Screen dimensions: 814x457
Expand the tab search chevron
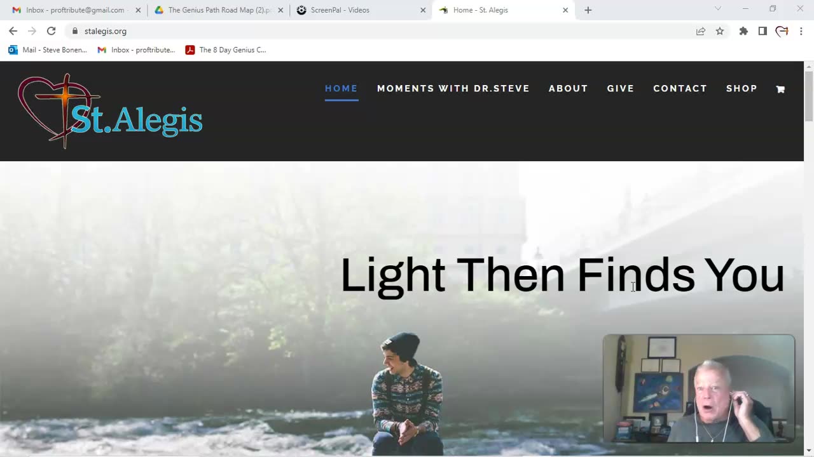point(718,9)
